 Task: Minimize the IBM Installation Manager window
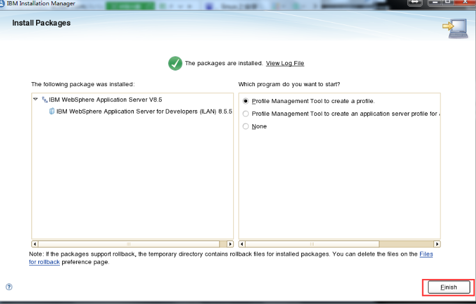coord(435,2)
